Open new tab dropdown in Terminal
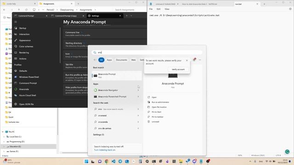 131,16
